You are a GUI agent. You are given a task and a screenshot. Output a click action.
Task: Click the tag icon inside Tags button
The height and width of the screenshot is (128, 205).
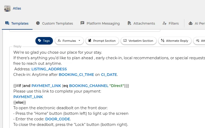(x=39, y=40)
